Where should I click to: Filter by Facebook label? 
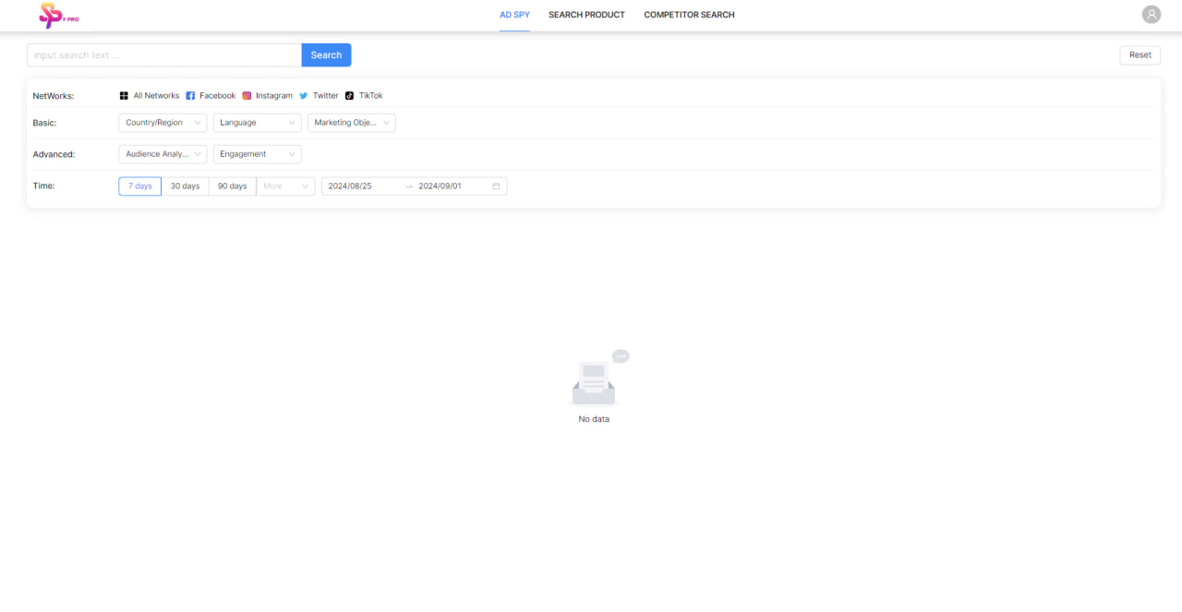tap(218, 96)
